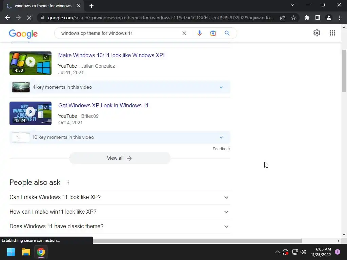Open Chrome extensions puzzle icon
Image resolution: width=347 pixels, height=260 pixels.
(x=307, y=18)
